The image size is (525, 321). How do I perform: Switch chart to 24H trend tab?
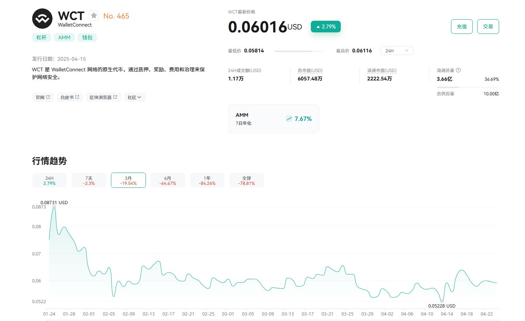(x=50, y=181)
